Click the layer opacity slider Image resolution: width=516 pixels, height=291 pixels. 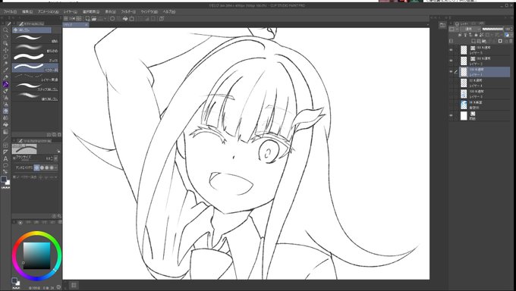click(492, 30)
